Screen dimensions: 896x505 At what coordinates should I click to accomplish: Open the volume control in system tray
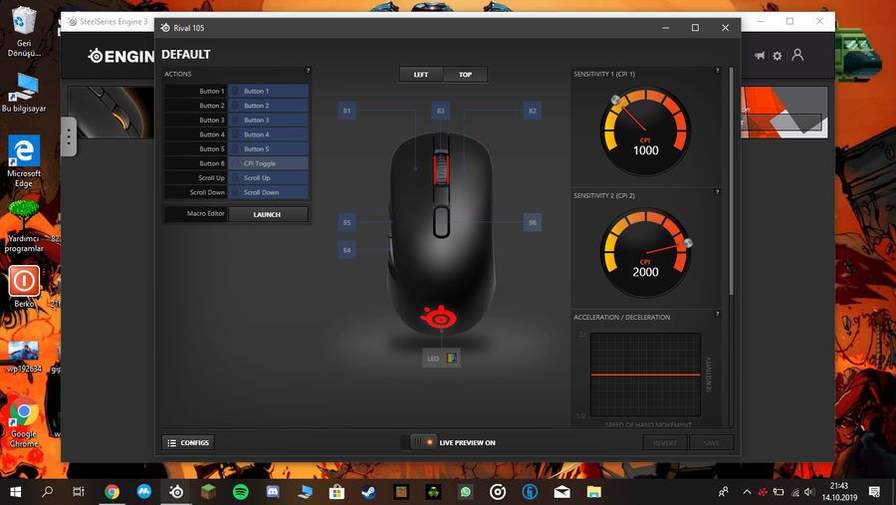coord(809,492)
